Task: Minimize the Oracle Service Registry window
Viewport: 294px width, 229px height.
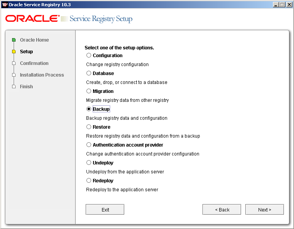Action: (276, 5)
